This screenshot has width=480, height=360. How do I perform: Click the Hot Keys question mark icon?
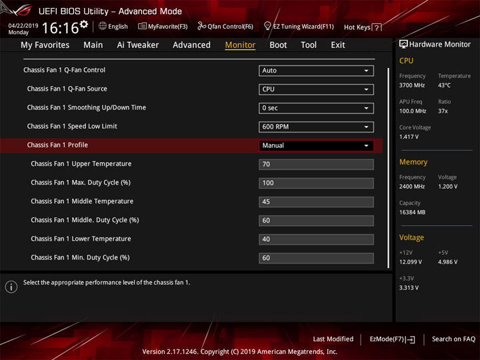(377, 27)
